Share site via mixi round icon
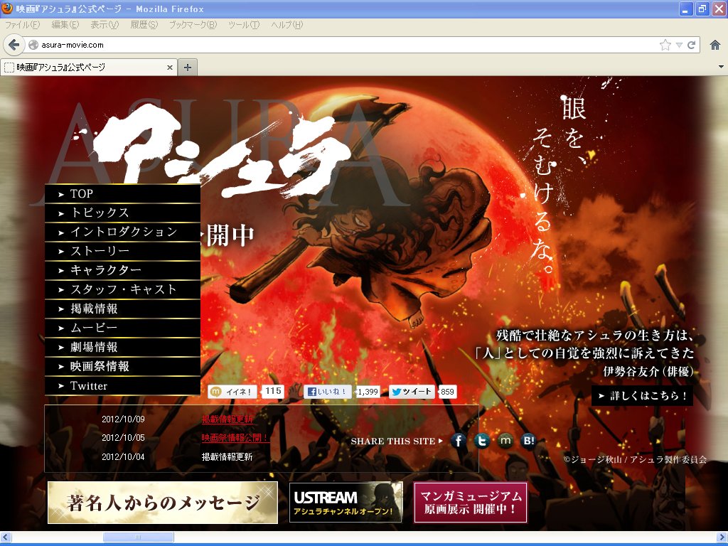728x546 pixels. (505, 441)
